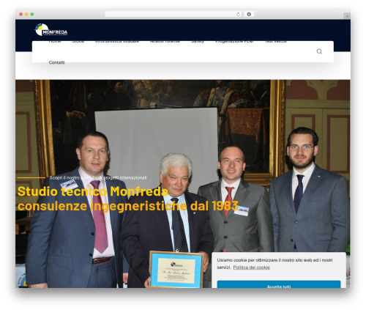Close the browser window with the red button

(x=21, y=15)
